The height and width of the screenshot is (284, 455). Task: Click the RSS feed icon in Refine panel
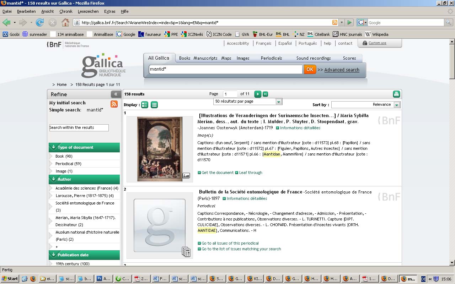click(x=114, y=104)
